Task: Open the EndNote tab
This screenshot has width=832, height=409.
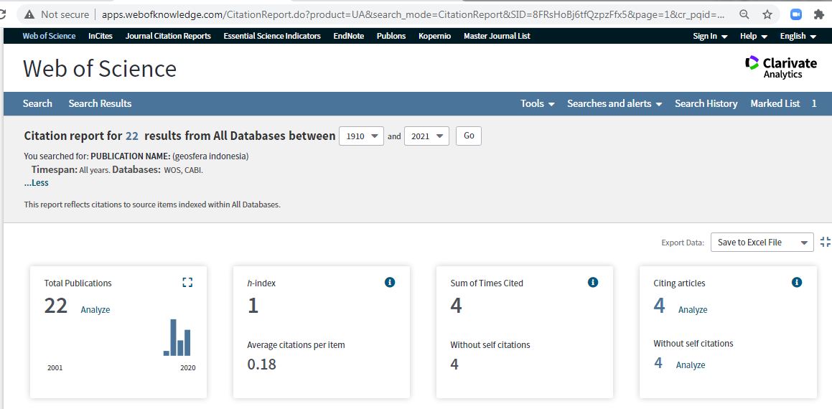Action: (349, 36)
